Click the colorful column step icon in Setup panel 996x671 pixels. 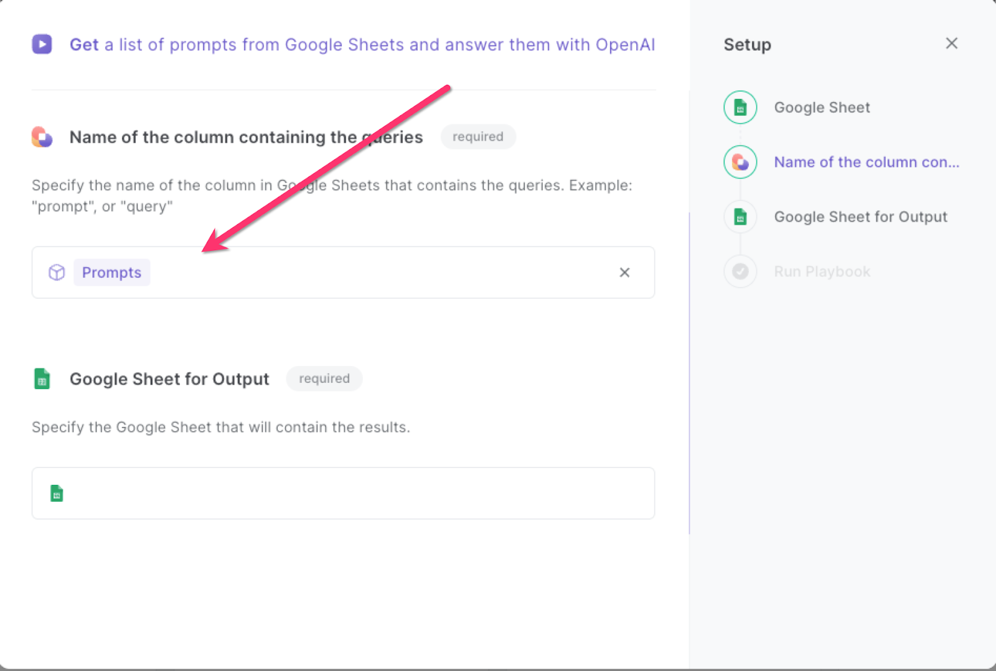(x=740, y=162)
